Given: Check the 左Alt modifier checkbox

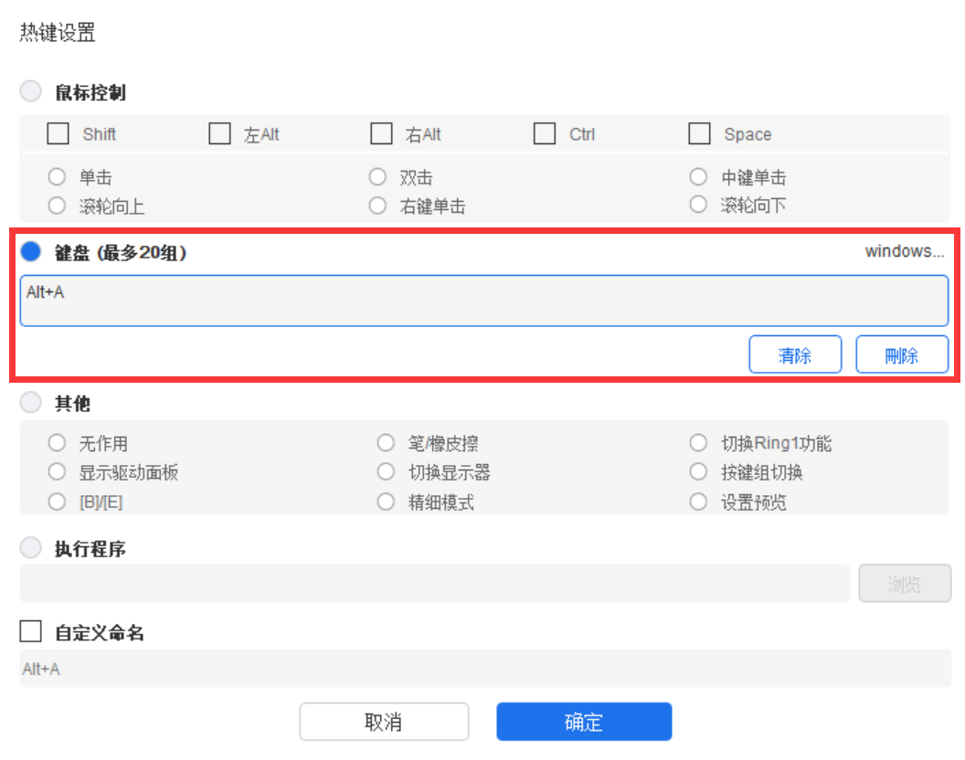Looking at the screenshot, I should pyautogui.click(x=219, y=133).
